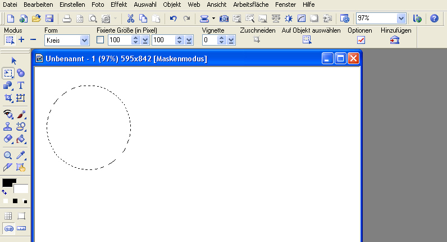Viewport: 447px width, 242px height.
Task: Select the Crop tool
Action: 8,98
